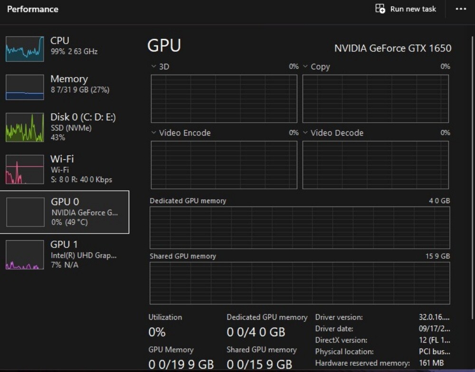
Task: Click the Video Encode usage graph
Action: 224,165
